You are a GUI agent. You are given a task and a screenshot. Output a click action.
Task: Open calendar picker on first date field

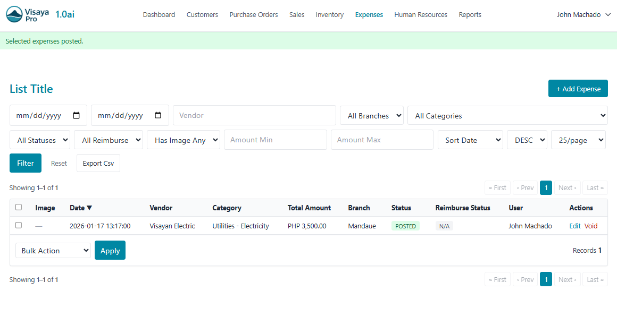point(76,115)
